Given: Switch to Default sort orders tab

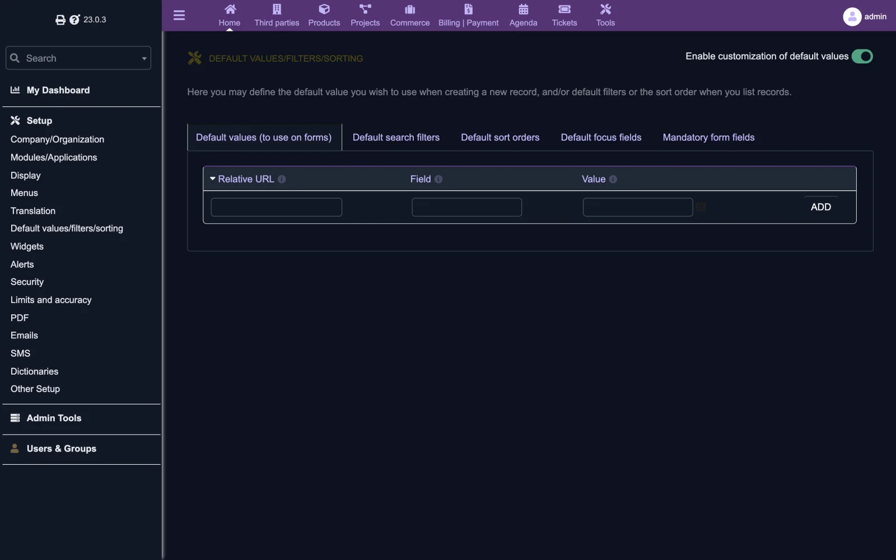Looking at the screenshot, I should tap(500, 137).
